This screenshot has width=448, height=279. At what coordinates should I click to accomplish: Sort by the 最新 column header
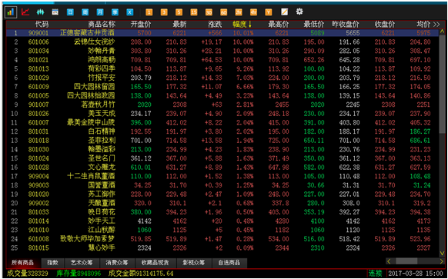click(x=179, y=25)
